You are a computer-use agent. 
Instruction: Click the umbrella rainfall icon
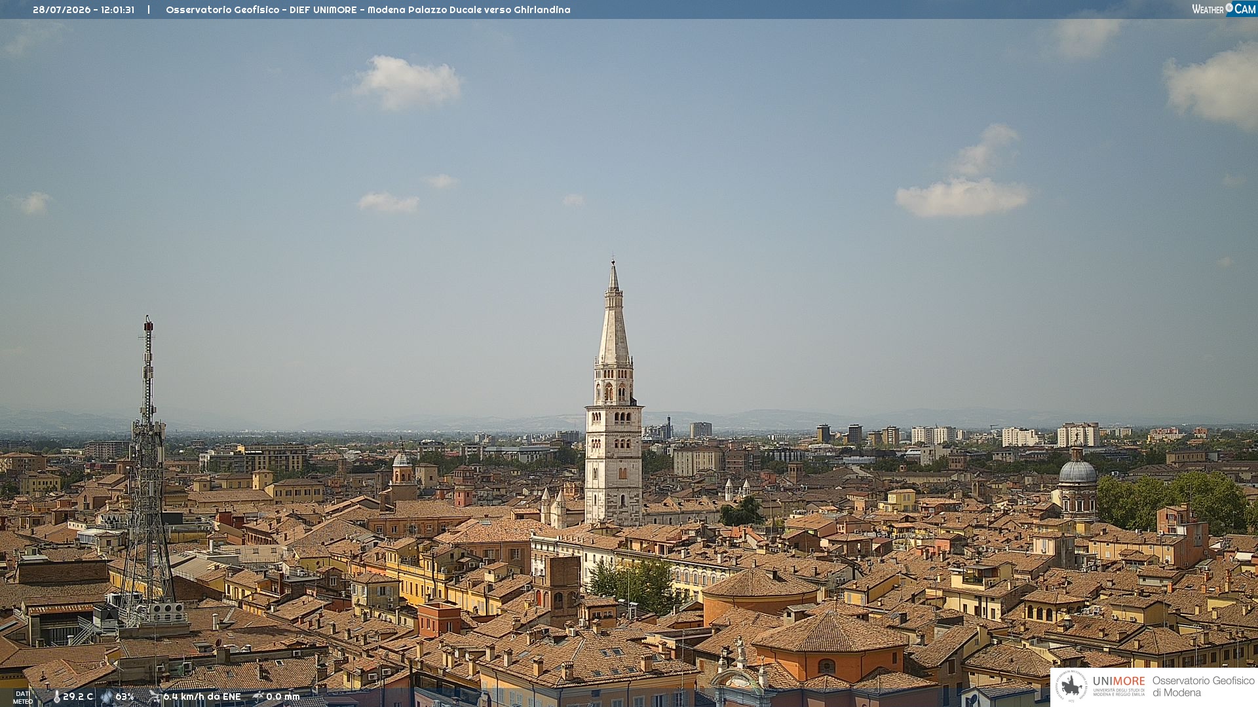(258, 697)
